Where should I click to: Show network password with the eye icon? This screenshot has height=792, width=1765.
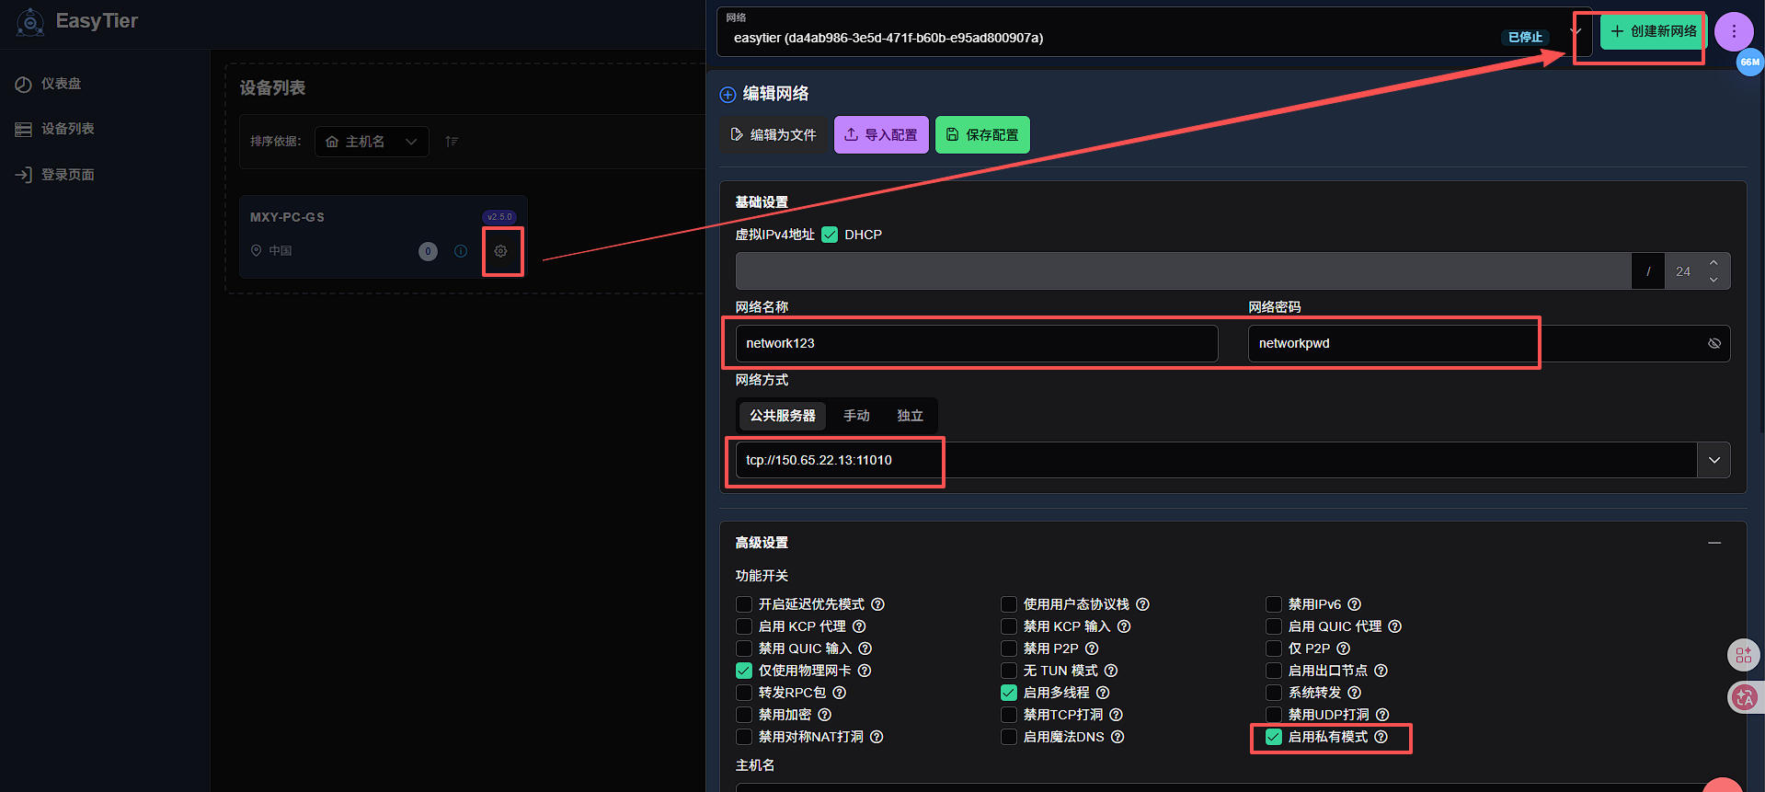tap(1714, 343)
